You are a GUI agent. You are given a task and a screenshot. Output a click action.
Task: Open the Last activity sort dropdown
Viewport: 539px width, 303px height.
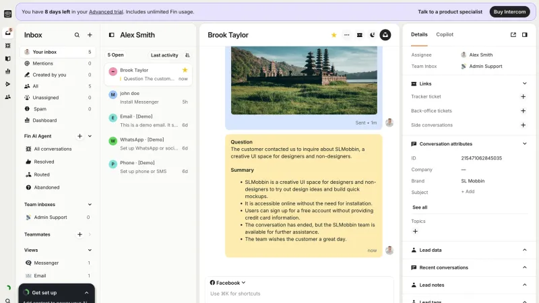pos(164,55)
